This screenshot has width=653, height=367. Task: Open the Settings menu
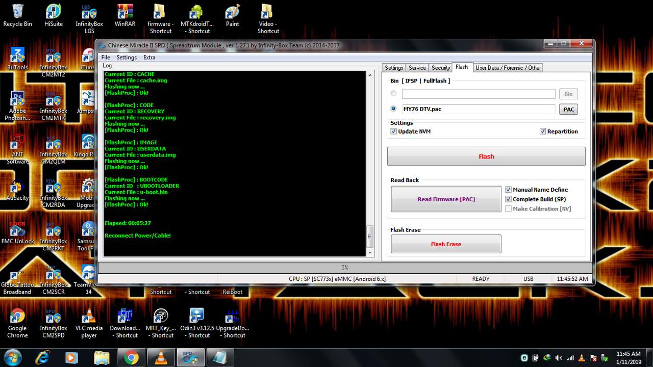coord(127,57)
